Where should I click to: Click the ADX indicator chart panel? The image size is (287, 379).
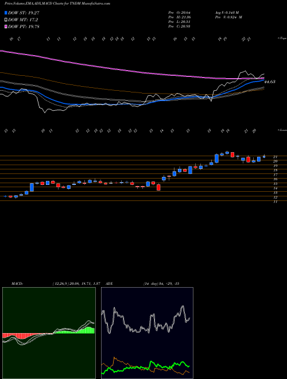147,333
